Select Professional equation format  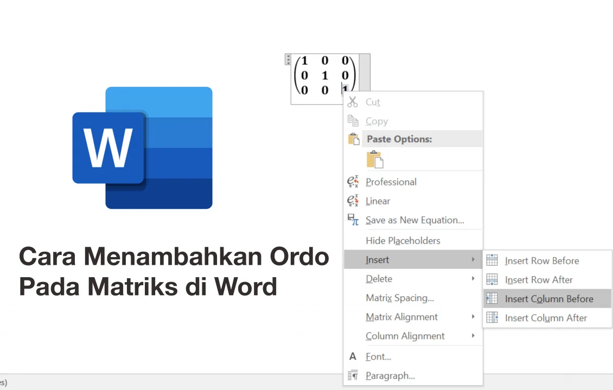coord(413,182)
